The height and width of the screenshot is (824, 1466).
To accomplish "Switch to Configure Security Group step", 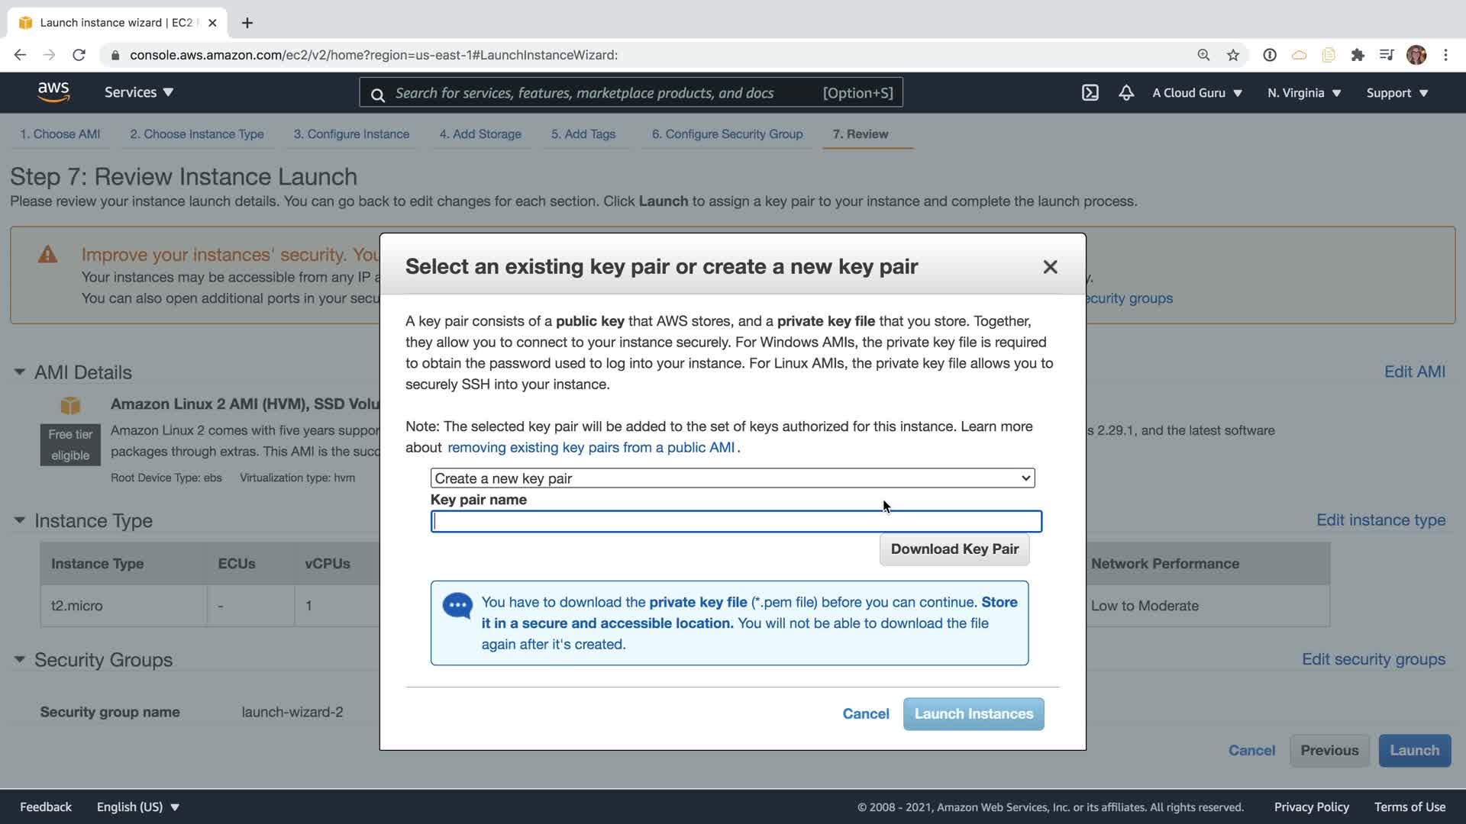I will (x=727, y=134).
